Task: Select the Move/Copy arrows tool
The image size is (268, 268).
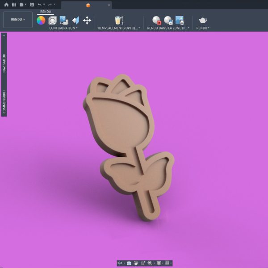Action: point(87,21)
